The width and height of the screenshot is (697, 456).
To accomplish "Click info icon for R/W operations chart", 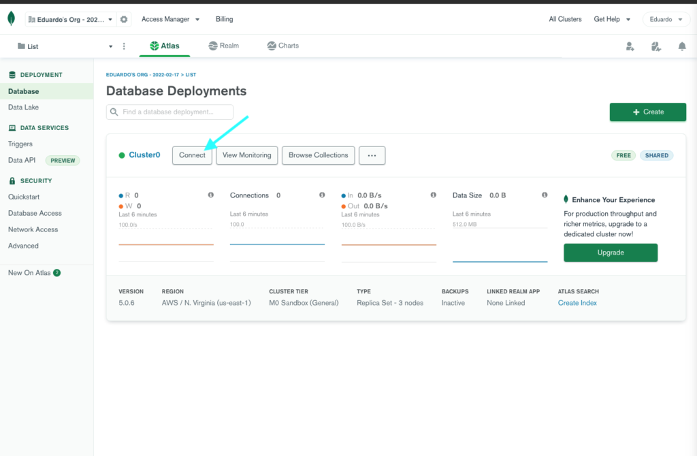I will pos(211,195).
